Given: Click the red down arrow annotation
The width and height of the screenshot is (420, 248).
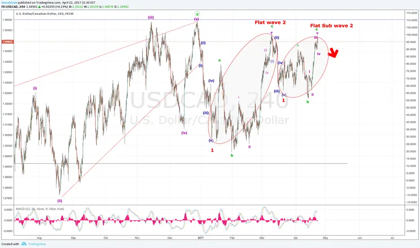Looking at the screenshot, I should point(333,53).
